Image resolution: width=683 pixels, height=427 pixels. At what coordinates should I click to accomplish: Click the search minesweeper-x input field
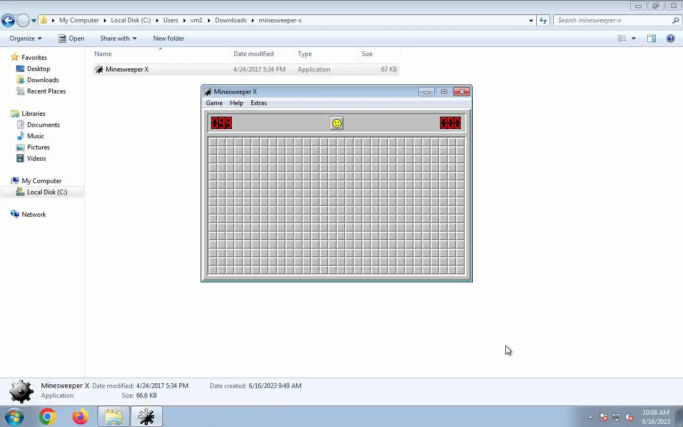[x=613, y=20]
